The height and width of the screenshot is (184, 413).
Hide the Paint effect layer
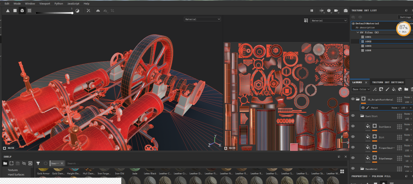363,108
